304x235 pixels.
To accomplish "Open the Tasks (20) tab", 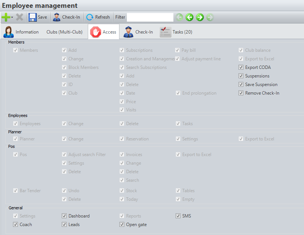I will (x=176, y=32).
